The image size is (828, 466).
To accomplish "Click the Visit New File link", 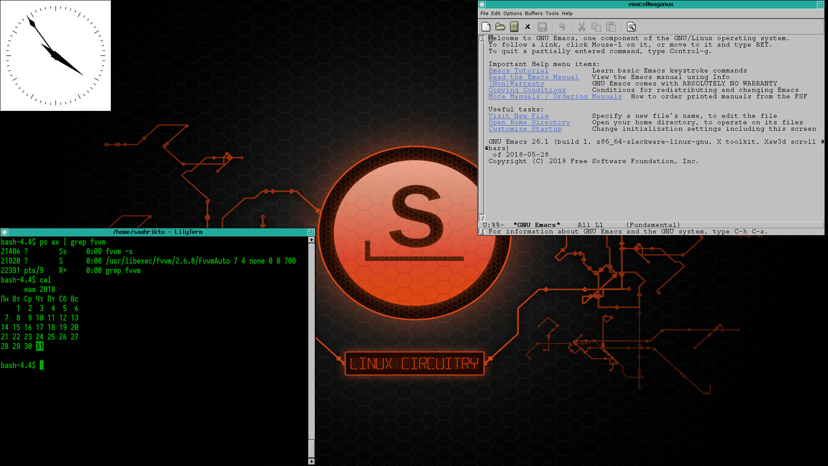I will pyautogui.click(x=518, y=116).
